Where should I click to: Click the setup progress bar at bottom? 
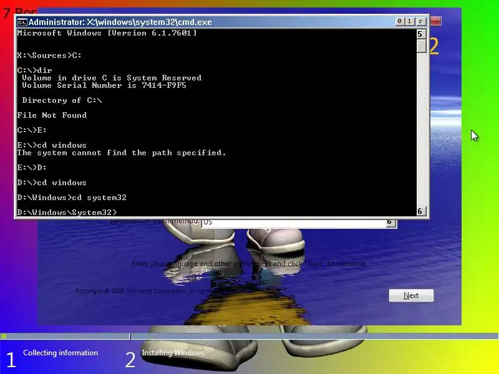tap(249, 336)
